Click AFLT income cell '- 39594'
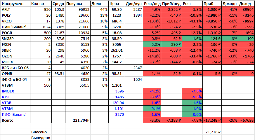255x140 pixels. coord(246,9)
